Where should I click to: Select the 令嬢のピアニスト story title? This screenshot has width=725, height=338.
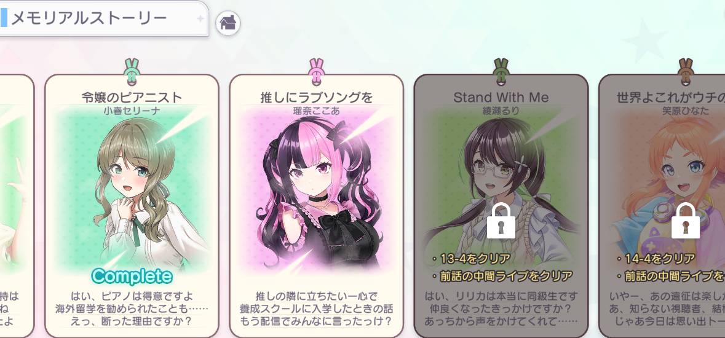point(132,98)
